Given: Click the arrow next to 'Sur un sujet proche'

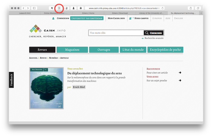Looking at the screenshot, I should point(180,80).
